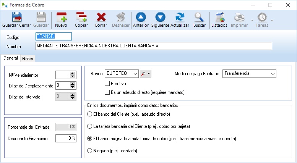Delete record with Borrar red X
This screenshot has height=163, width=297.
101,18
